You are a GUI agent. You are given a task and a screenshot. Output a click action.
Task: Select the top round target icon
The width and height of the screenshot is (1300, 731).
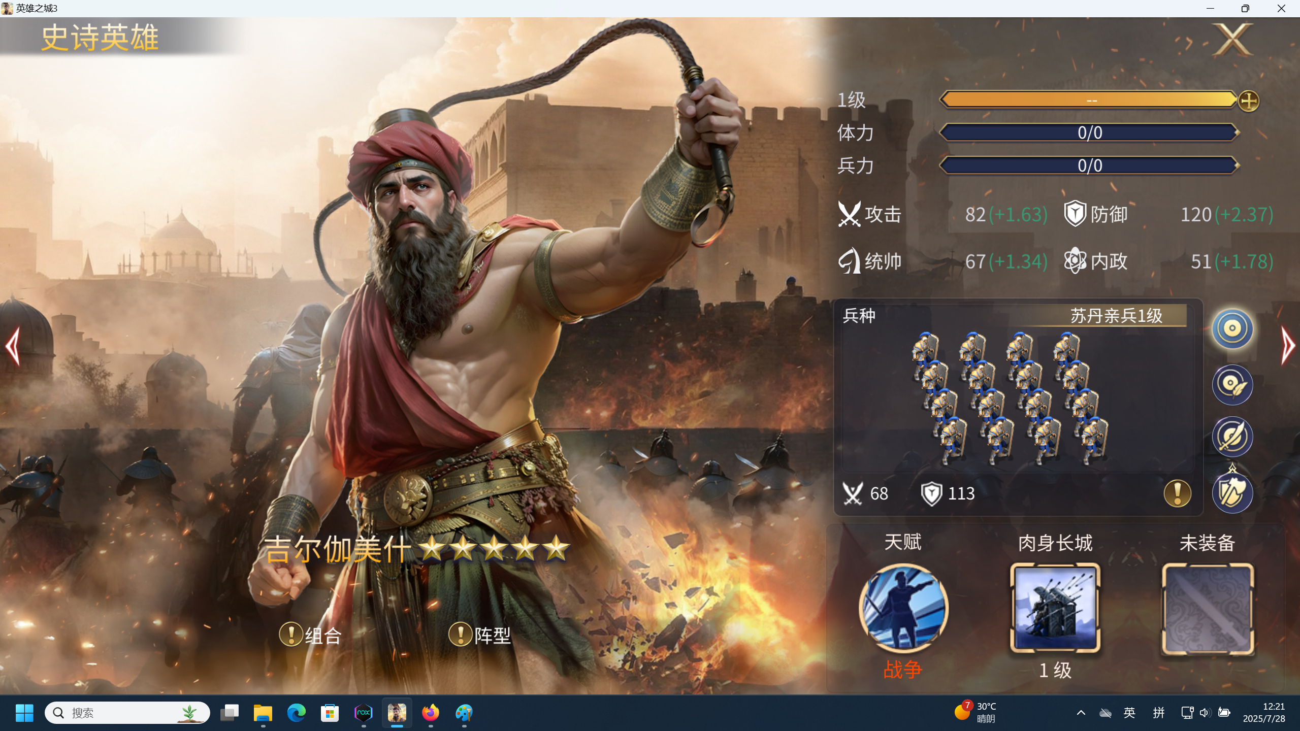coord(1232,328)
